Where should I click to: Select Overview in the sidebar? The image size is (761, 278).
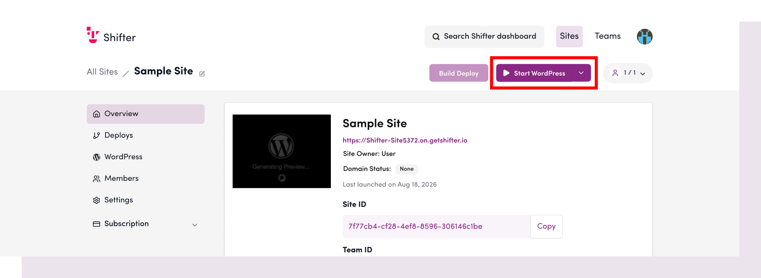146,114
